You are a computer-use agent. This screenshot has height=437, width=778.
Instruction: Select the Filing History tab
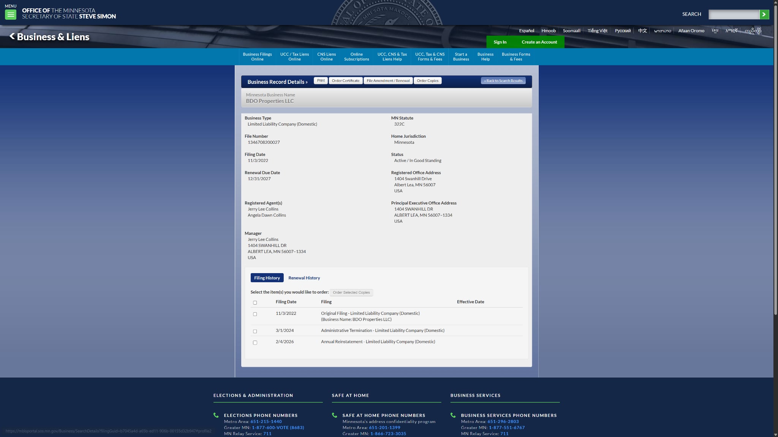click(x=267, y=278)
